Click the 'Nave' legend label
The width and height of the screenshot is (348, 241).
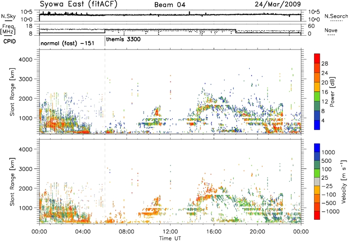(331, 30)
